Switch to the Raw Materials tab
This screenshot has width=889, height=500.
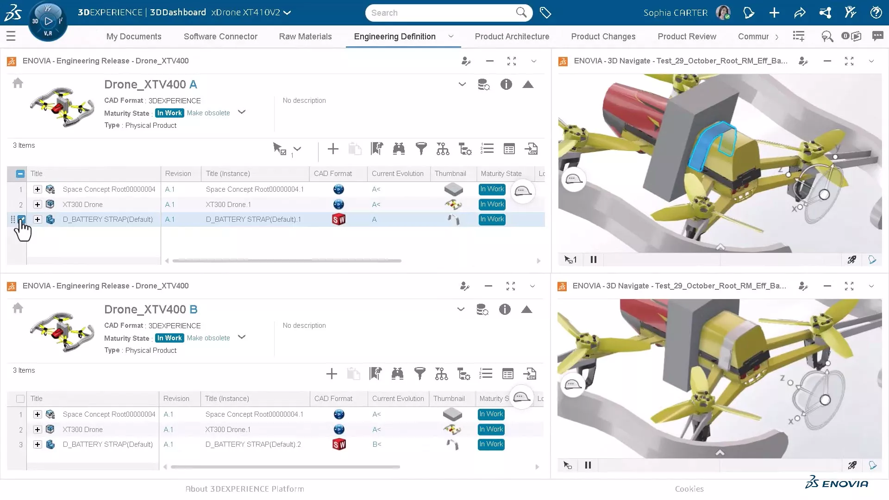pos(305,37)
